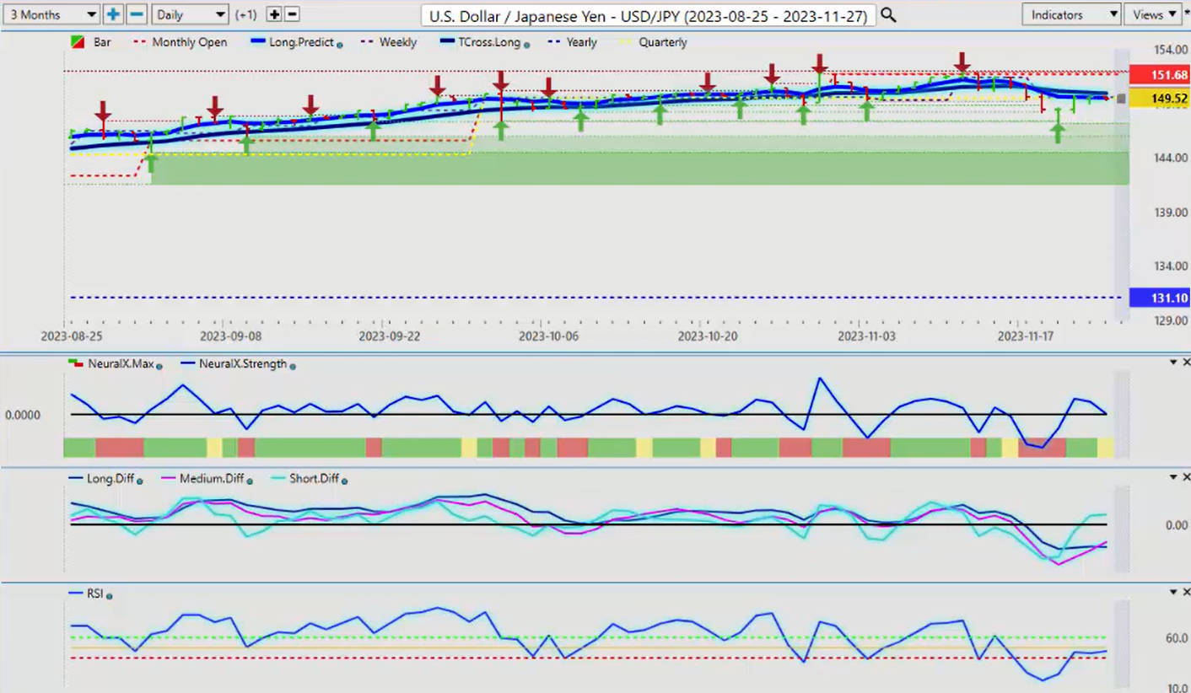Click the Medium.Diff legend label
The height and width of the screenshot is (693, 1191).
tap(213, 479)
